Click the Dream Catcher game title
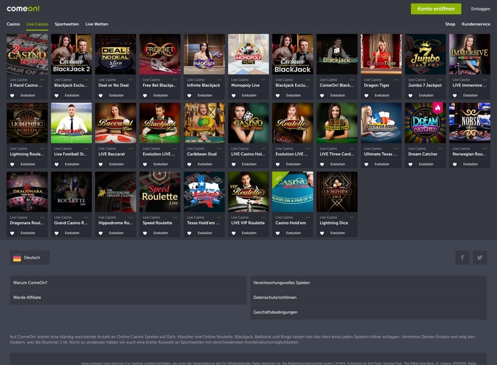The image size is (497, 365). [423, 154]
